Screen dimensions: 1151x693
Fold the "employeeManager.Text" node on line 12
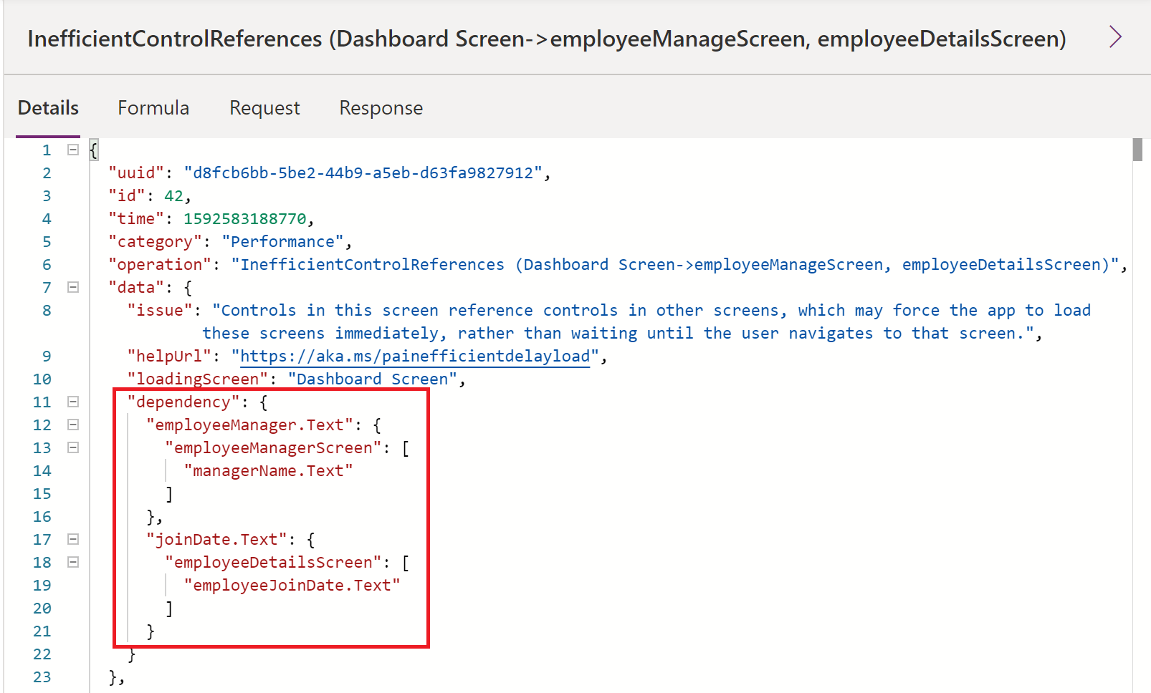pos(73,425)
